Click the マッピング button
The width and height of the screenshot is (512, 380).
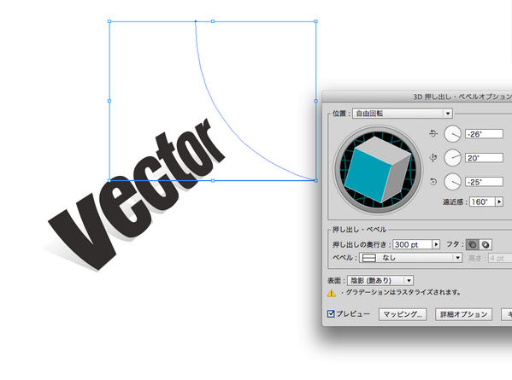pos(403,314)
